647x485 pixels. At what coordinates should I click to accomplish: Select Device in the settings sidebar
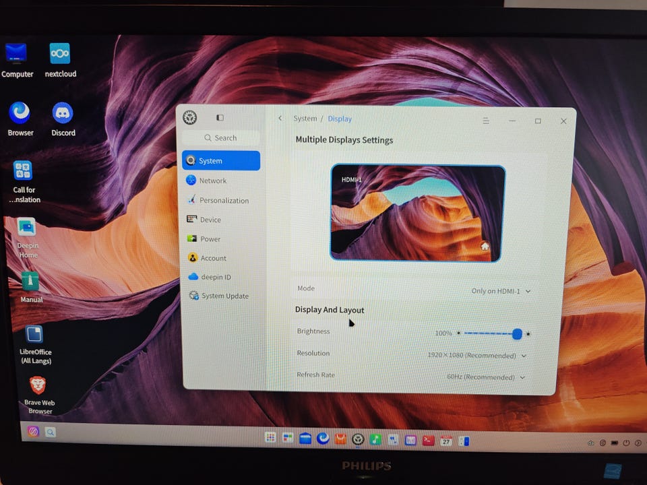pyautogui.click(x=222, y=220)
